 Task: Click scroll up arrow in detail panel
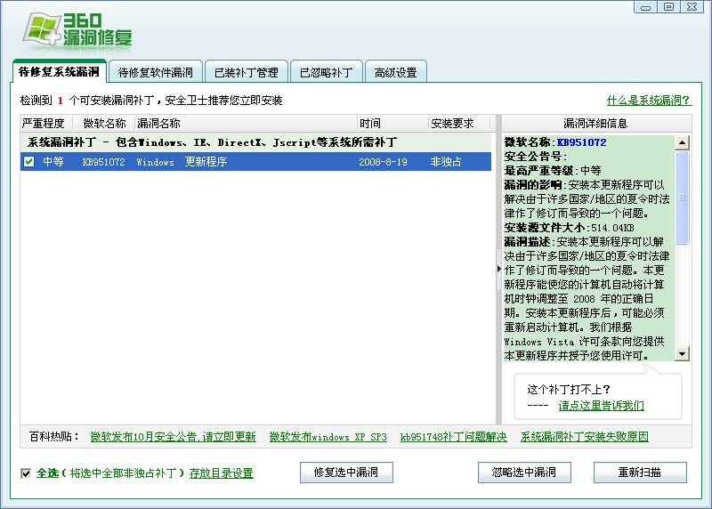click(682, 142)
